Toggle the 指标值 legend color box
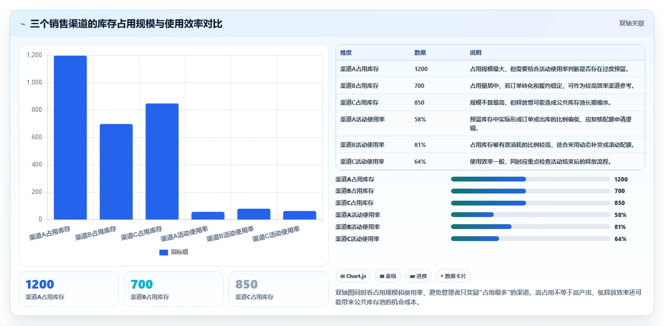 [163, 252]
